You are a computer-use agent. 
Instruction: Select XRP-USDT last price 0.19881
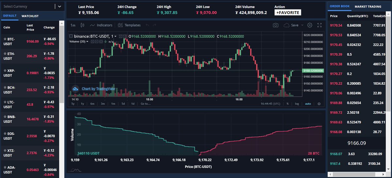pyautogui.click(x=33, y=73)
